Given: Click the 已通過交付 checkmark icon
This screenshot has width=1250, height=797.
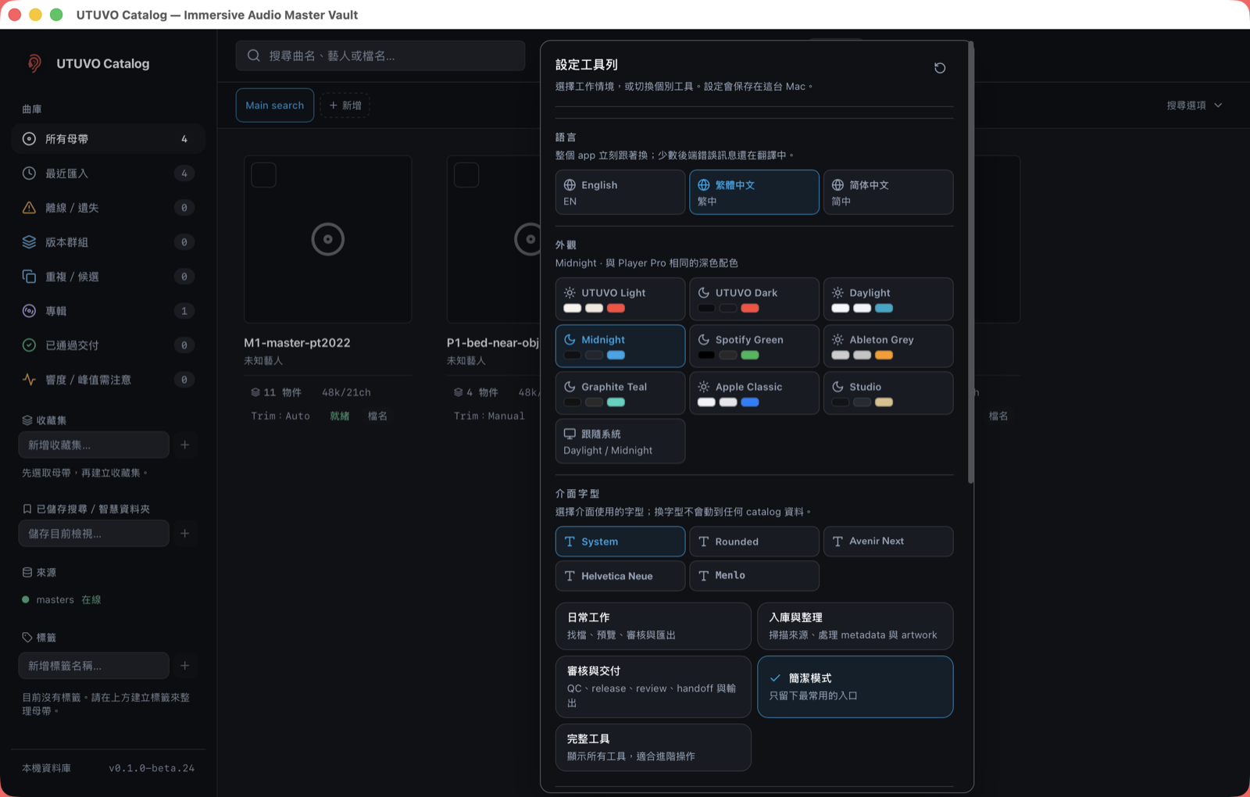Looking at the screenshot, I should [29, 345].
